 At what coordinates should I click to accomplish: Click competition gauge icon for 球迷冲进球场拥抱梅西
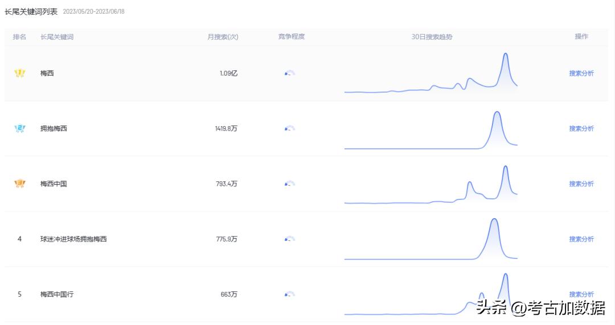pos(290,239)
